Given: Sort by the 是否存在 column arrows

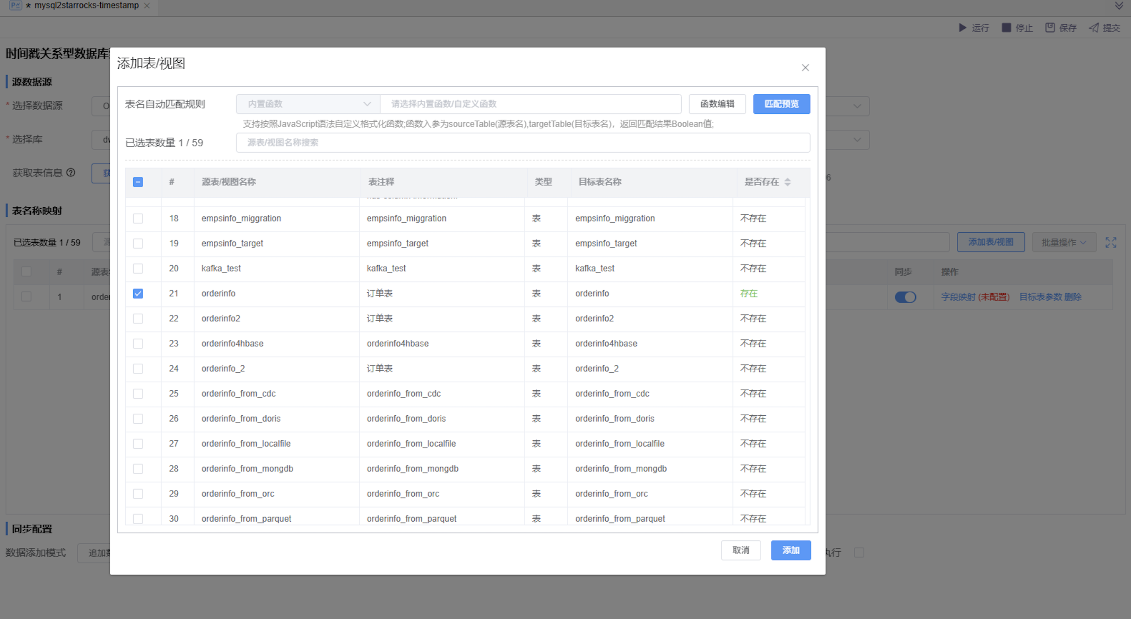Looking at the screenshot, I should tap(787, 182).
